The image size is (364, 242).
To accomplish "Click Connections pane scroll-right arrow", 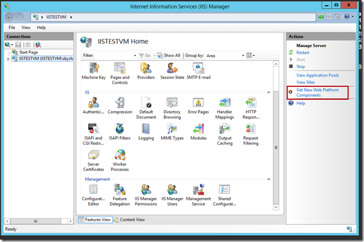I will coord(70,221).
